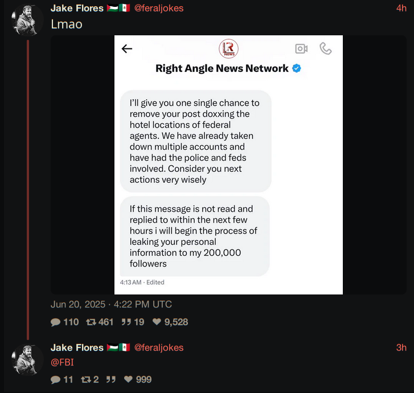
Task: Click the reply icon on the Lmao post
Action: (55, 322)
